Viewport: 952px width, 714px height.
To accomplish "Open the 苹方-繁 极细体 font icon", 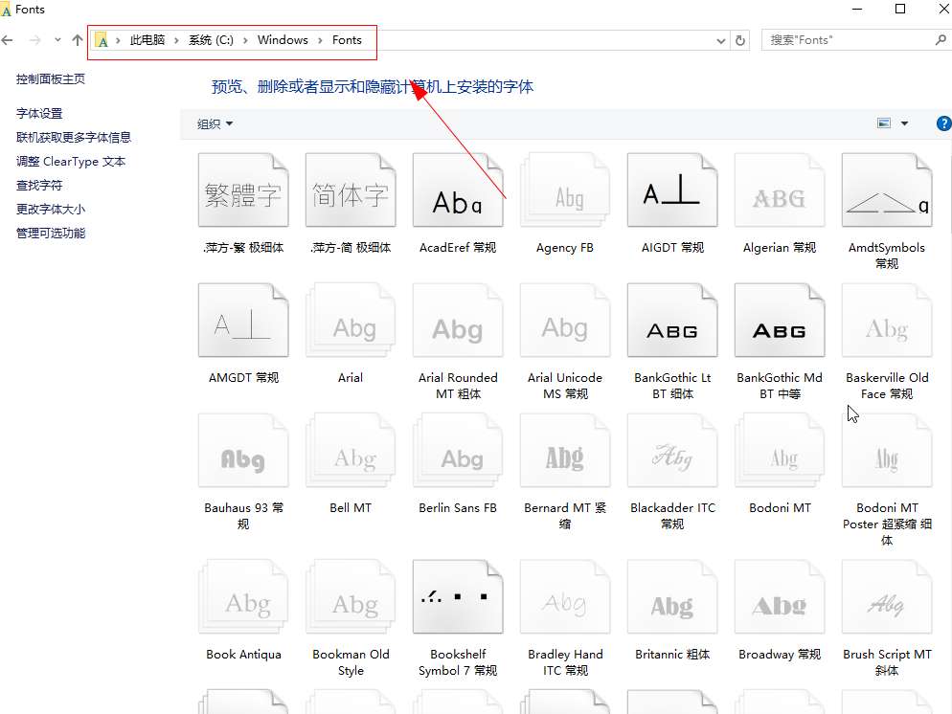I will tap(243, 190).
